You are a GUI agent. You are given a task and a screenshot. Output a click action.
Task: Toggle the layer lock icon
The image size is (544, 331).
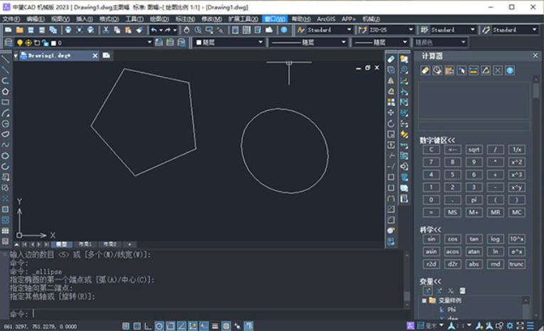(45, 43)
